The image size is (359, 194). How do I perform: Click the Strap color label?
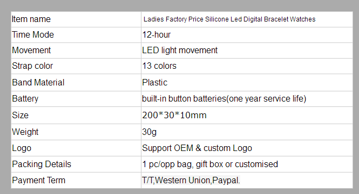pos(32,66)
